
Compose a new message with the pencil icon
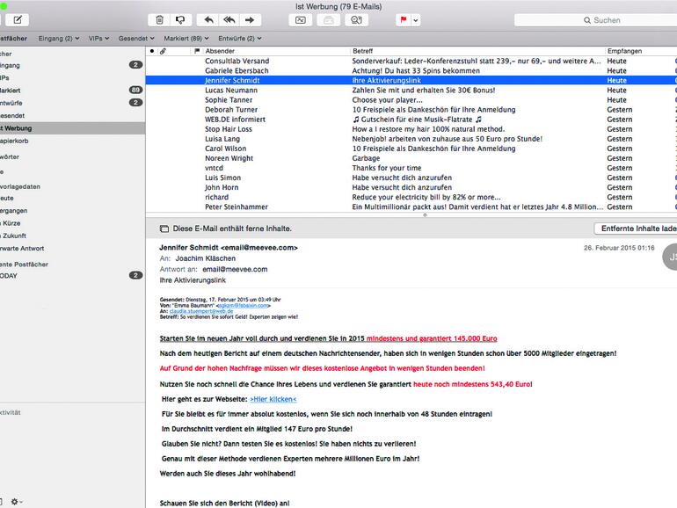(18, 20)
